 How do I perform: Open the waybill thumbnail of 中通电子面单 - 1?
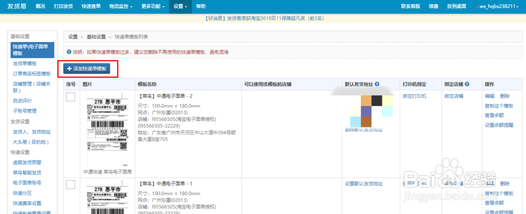coord(107,197)
